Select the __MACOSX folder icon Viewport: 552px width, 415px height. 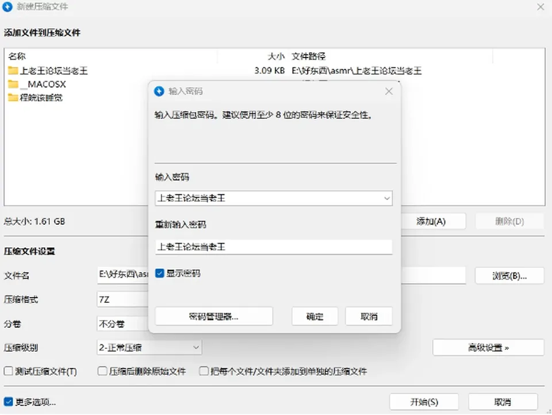pos(13,84)
